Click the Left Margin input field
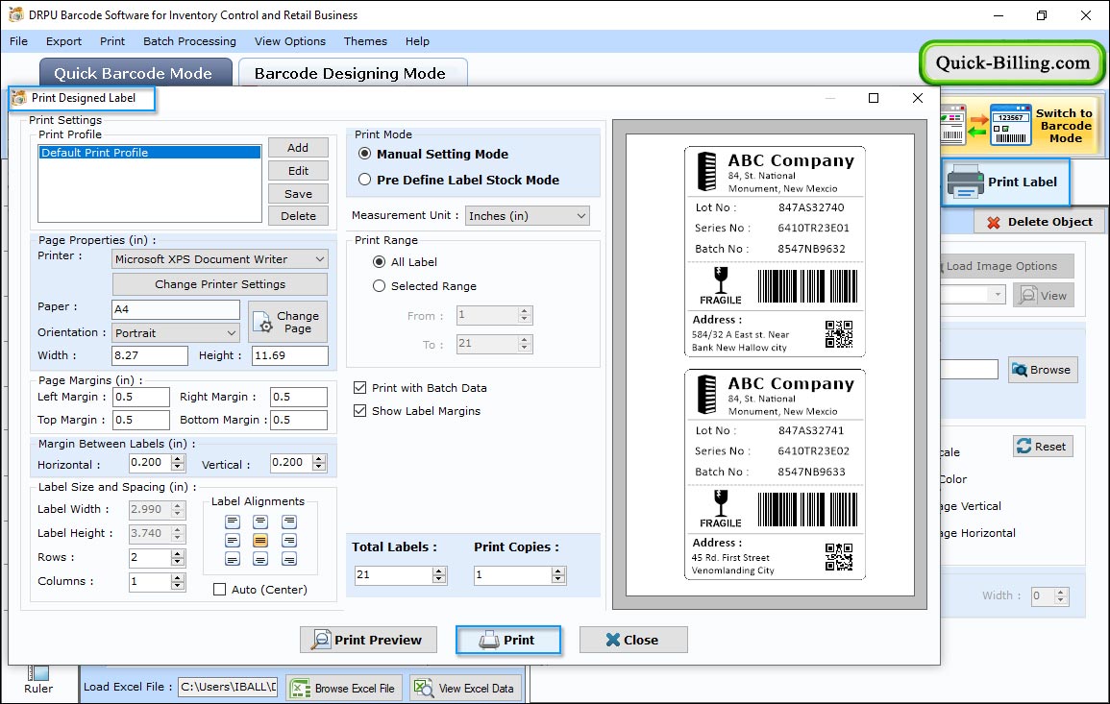Screen dimensions: 1110x704 coord(141,397)
